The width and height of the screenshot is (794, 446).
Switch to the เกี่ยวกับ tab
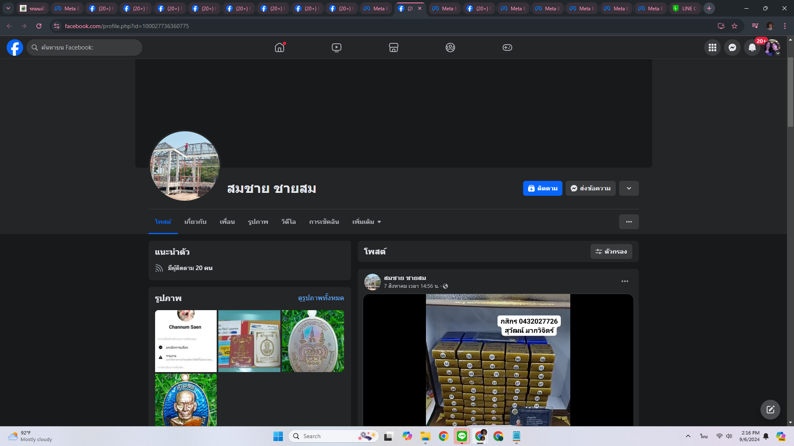(x=195, y=222)
